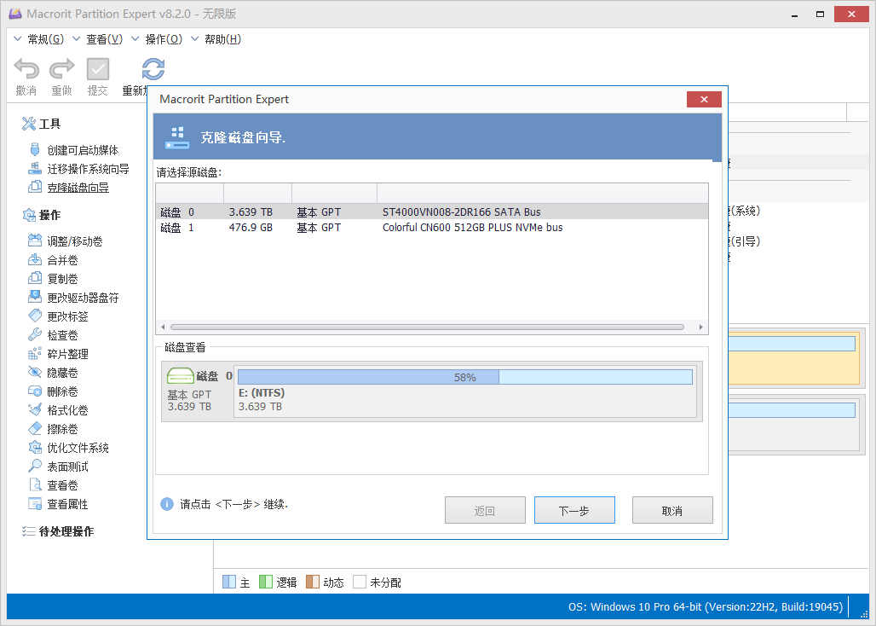Image resolution: width=876 pixels, height=626 pixels.
Task: Click the 下一步 button
Action: coord(574,510)
